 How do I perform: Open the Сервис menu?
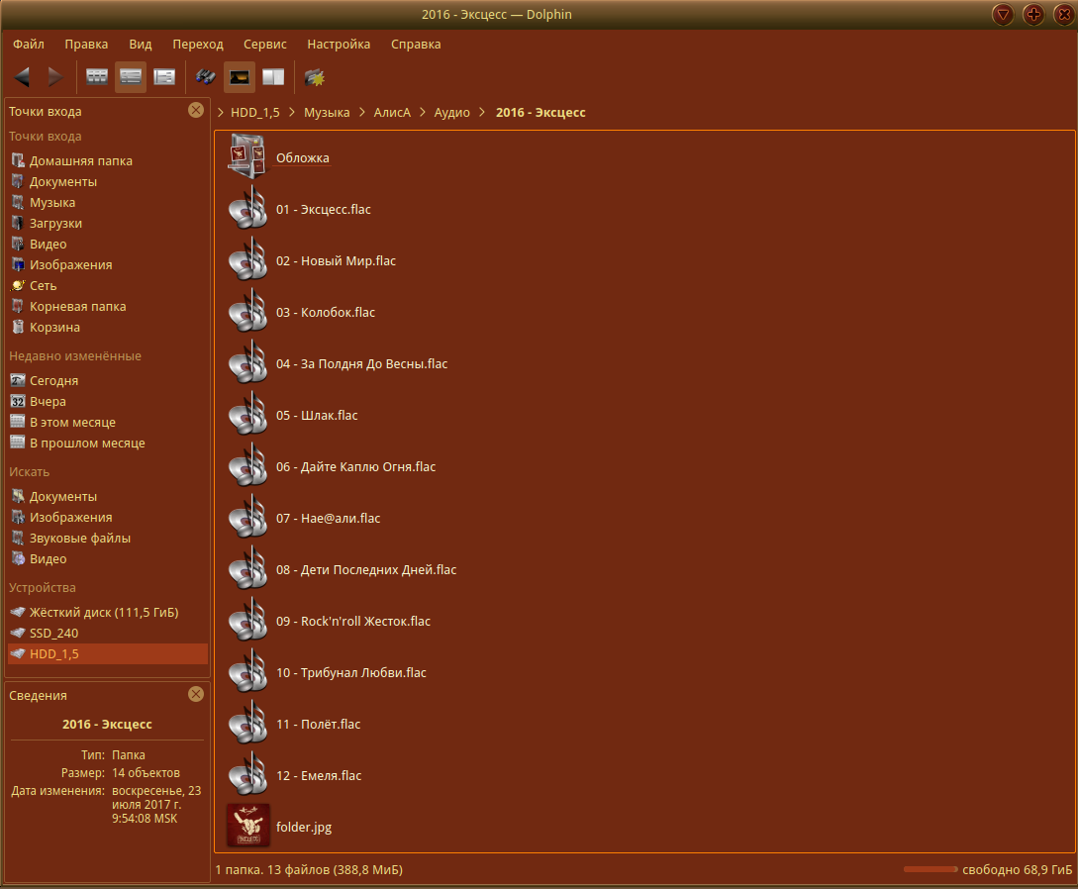point(264,44)
